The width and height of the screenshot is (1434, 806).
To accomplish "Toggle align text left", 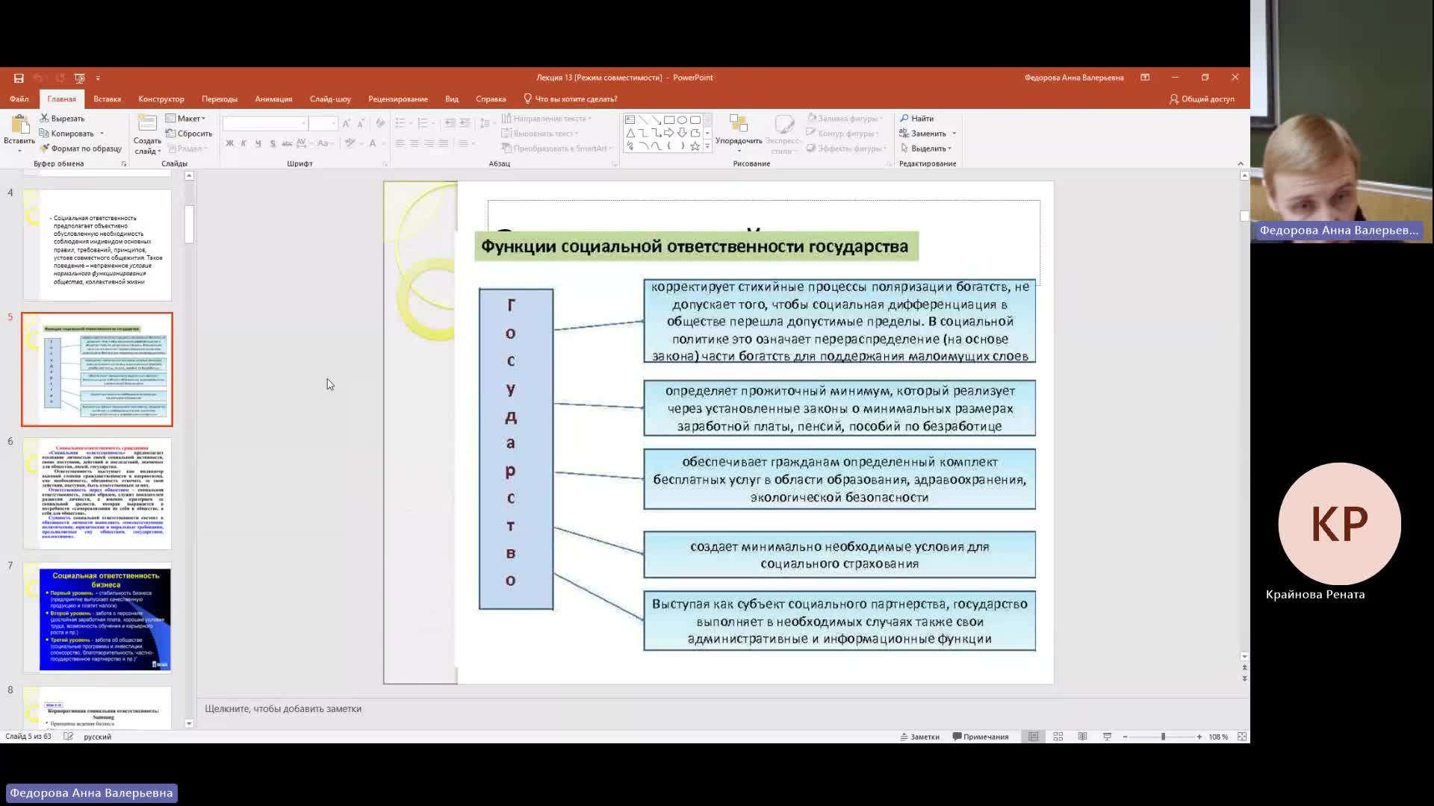I will (x=400, y=143).
